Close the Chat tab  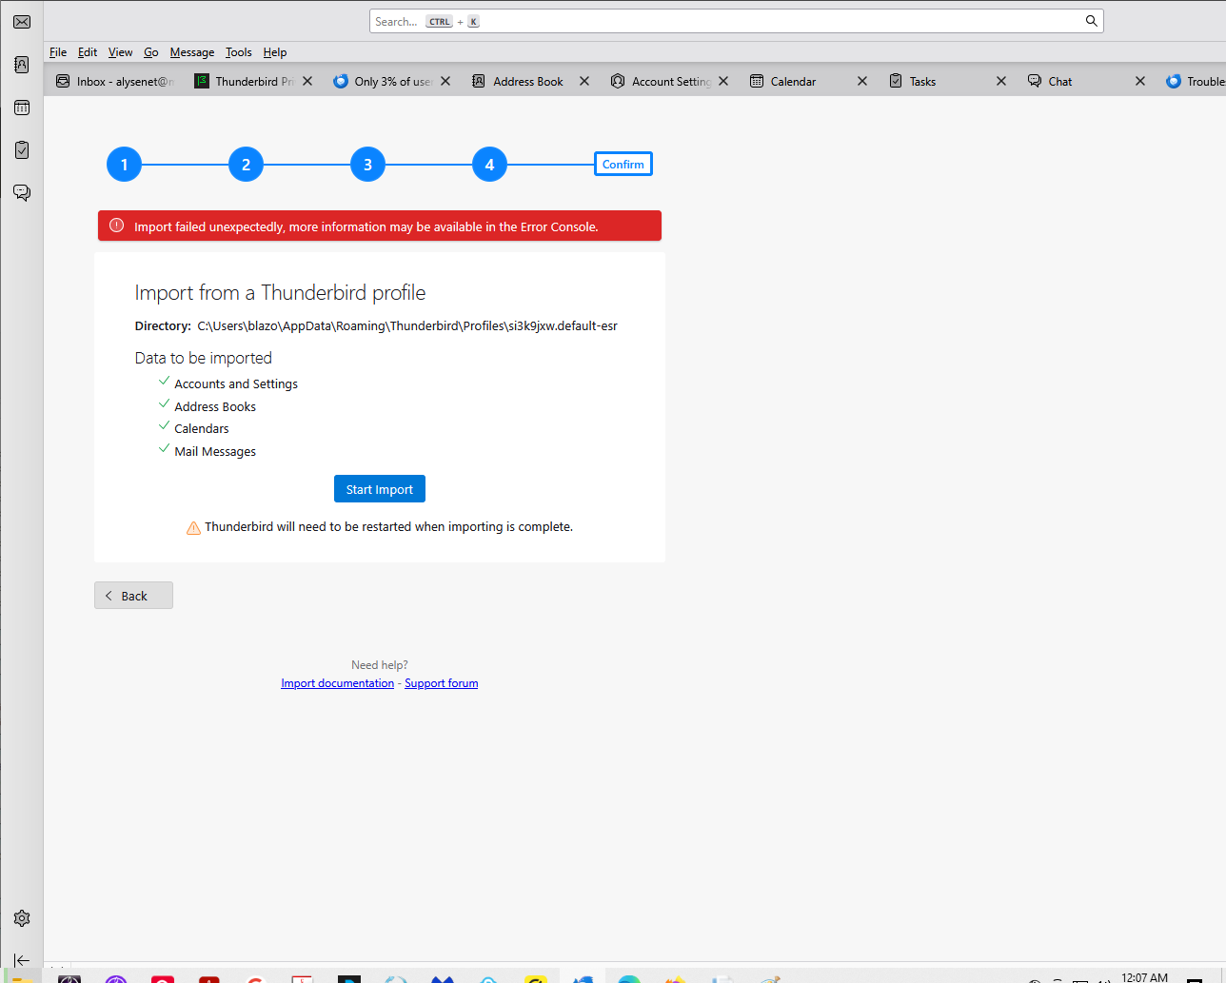click(1140, 82)
